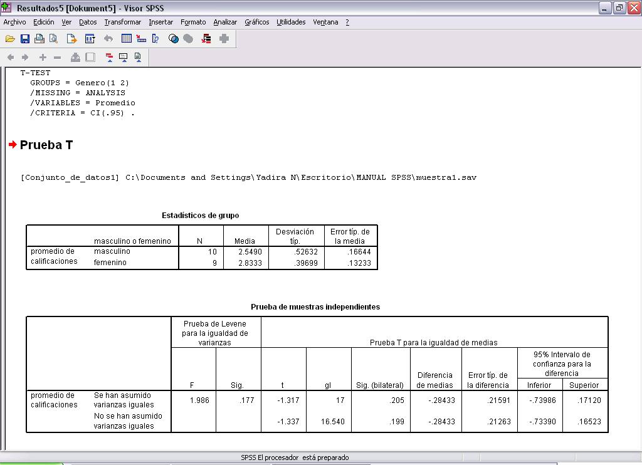The image size is (642, 465).
Task: Select the Prueba T heading
Action: coord(46,145)
